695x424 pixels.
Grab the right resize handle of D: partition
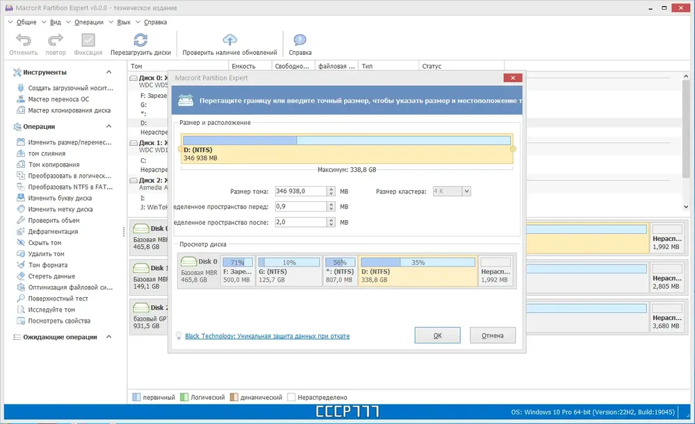pos(513,149)
